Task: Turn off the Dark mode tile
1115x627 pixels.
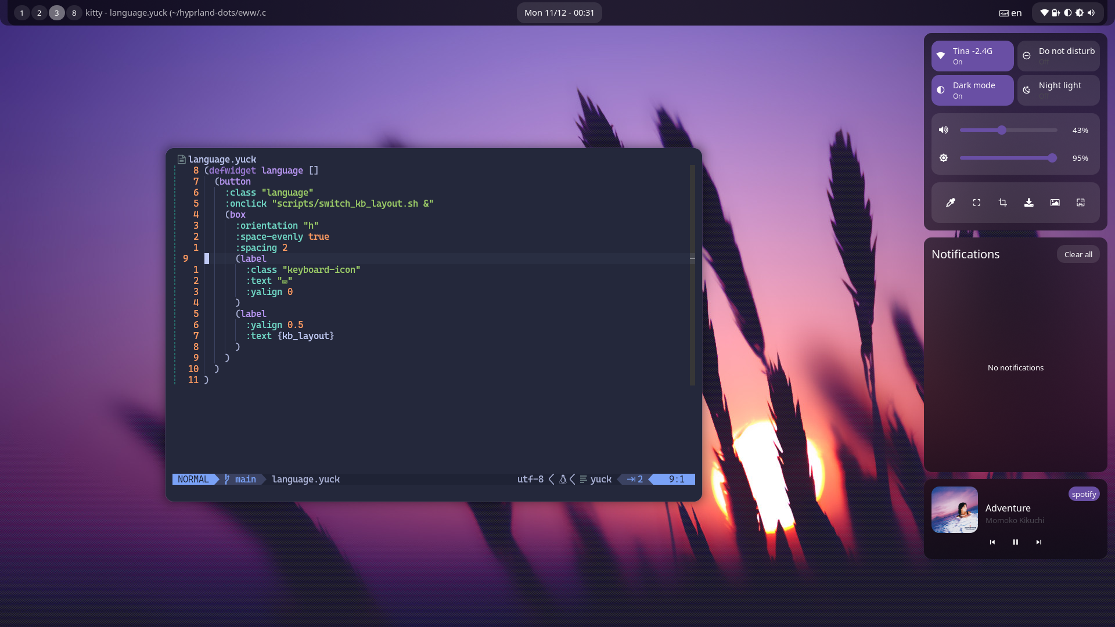Action: pos(972,90)
